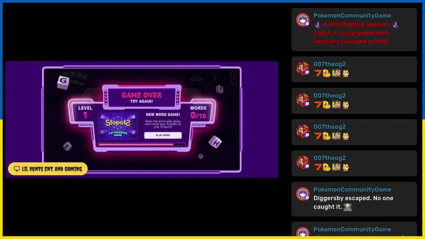Open PokemonCommunityGame username above Blipbug message
Viewport: 425px width, 239px height.
coord(352,16)
